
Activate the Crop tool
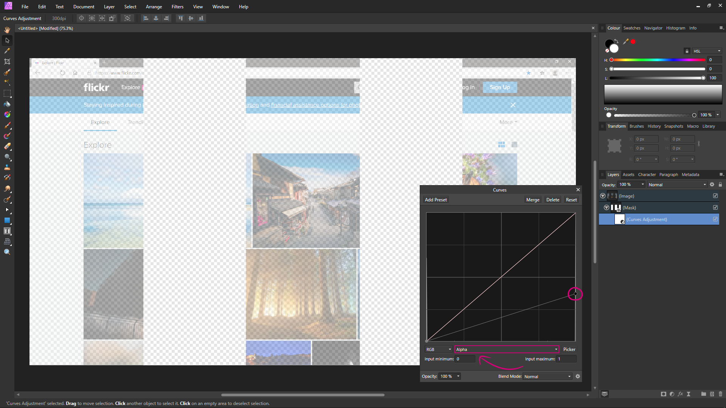[x=7, y=61]
